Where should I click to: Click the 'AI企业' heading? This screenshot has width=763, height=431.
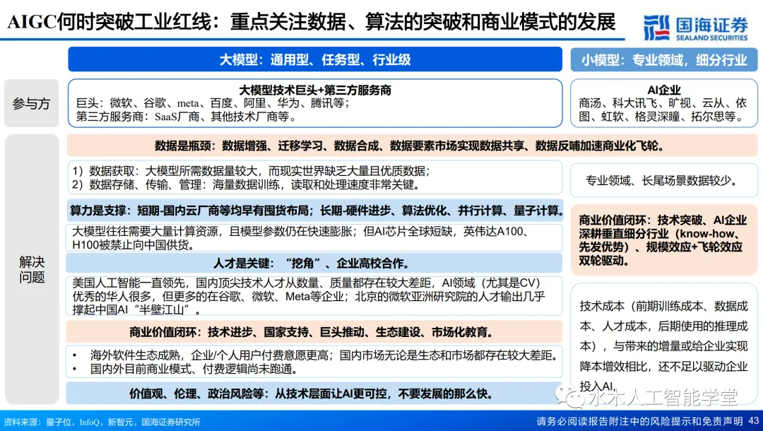(x=663, y=90)
